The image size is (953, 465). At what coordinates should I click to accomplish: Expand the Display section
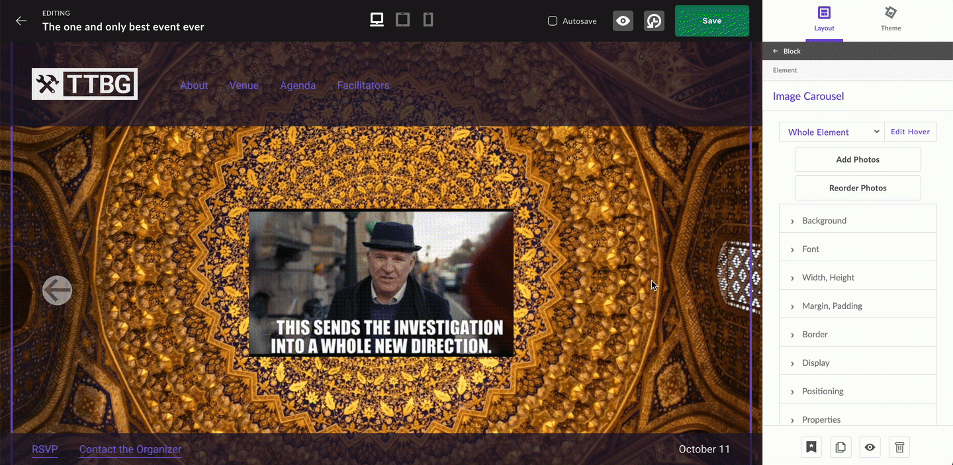(x=858, y=362)
